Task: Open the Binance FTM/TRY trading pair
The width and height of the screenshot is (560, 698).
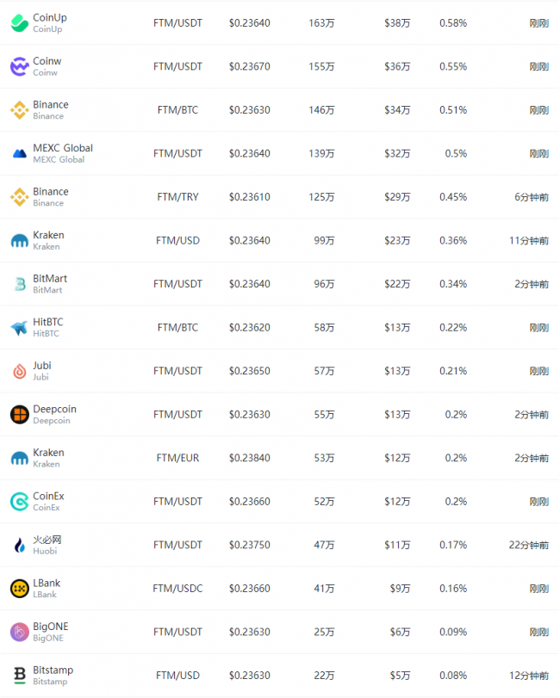Action: 177,197
